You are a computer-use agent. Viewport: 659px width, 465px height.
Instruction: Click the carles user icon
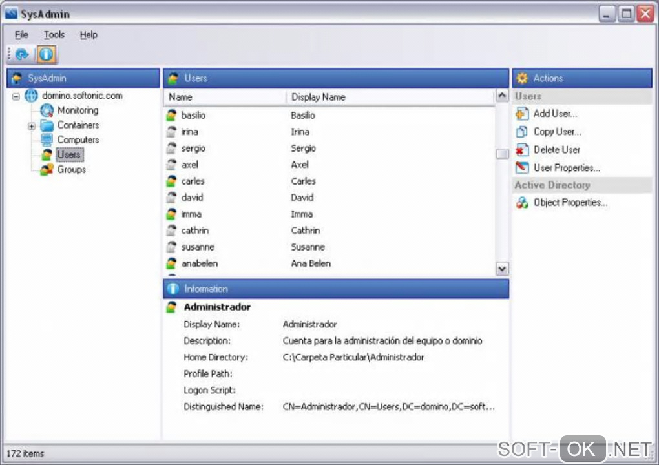pos(171,181)
